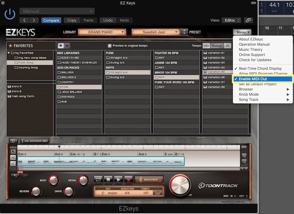The height and width of the screenshot is (214, 294).
Task: Select the scissors cut tool
Action: coord(13,158)
